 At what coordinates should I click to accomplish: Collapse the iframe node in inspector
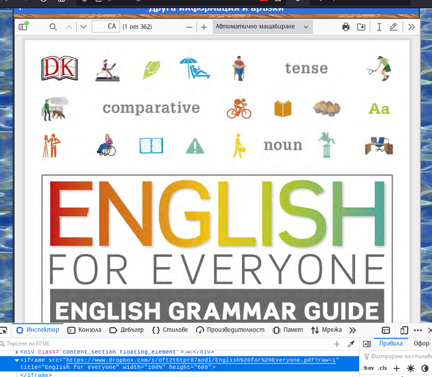(x=17, y=360)
